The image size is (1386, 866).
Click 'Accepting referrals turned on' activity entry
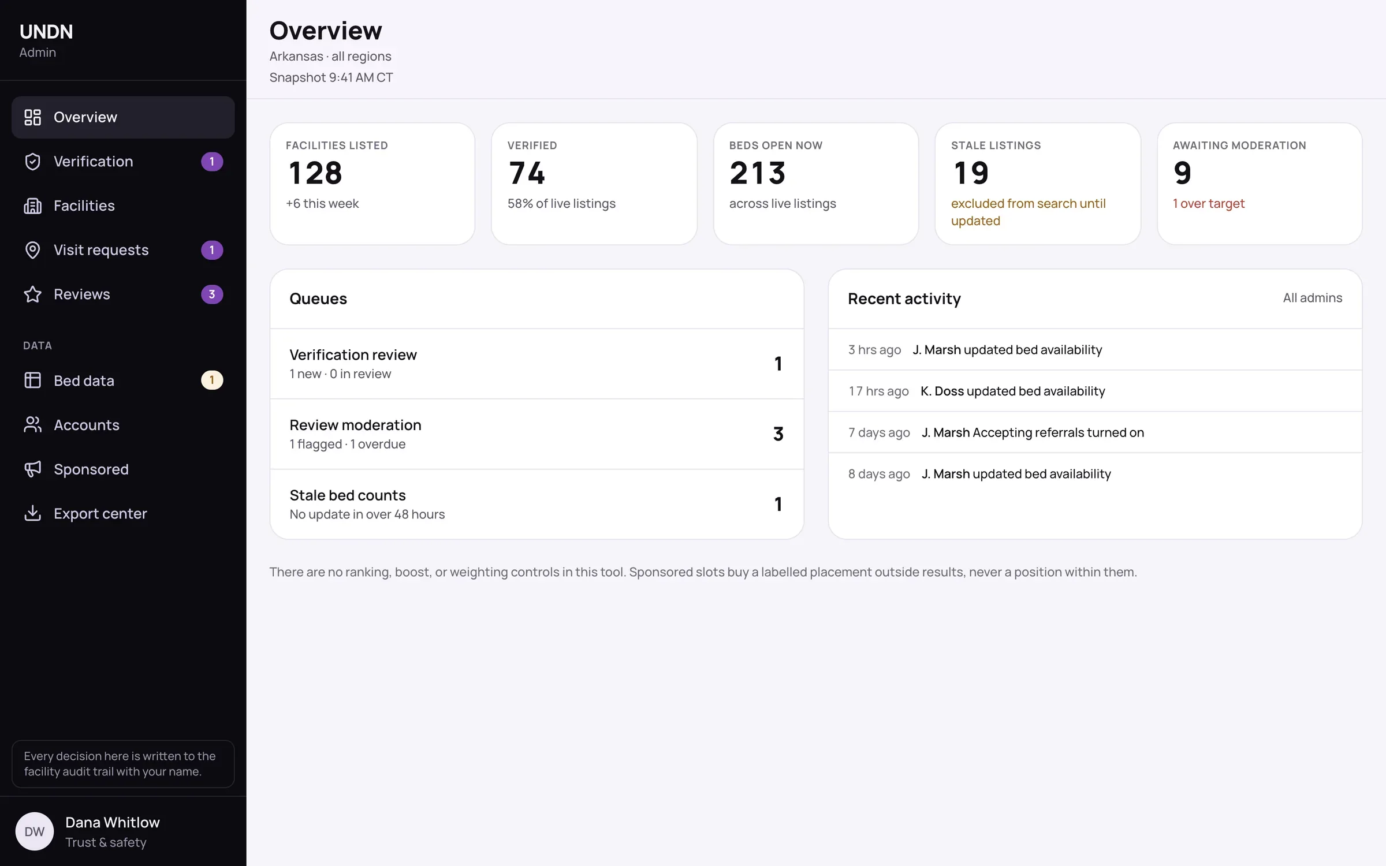click(x=1095, y=432)
